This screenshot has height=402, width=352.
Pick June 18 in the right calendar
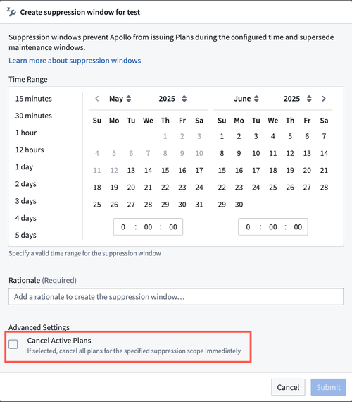tap(273, 170)
